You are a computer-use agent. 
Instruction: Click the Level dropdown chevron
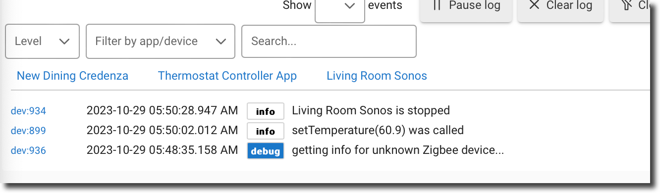tap(64, 42)
